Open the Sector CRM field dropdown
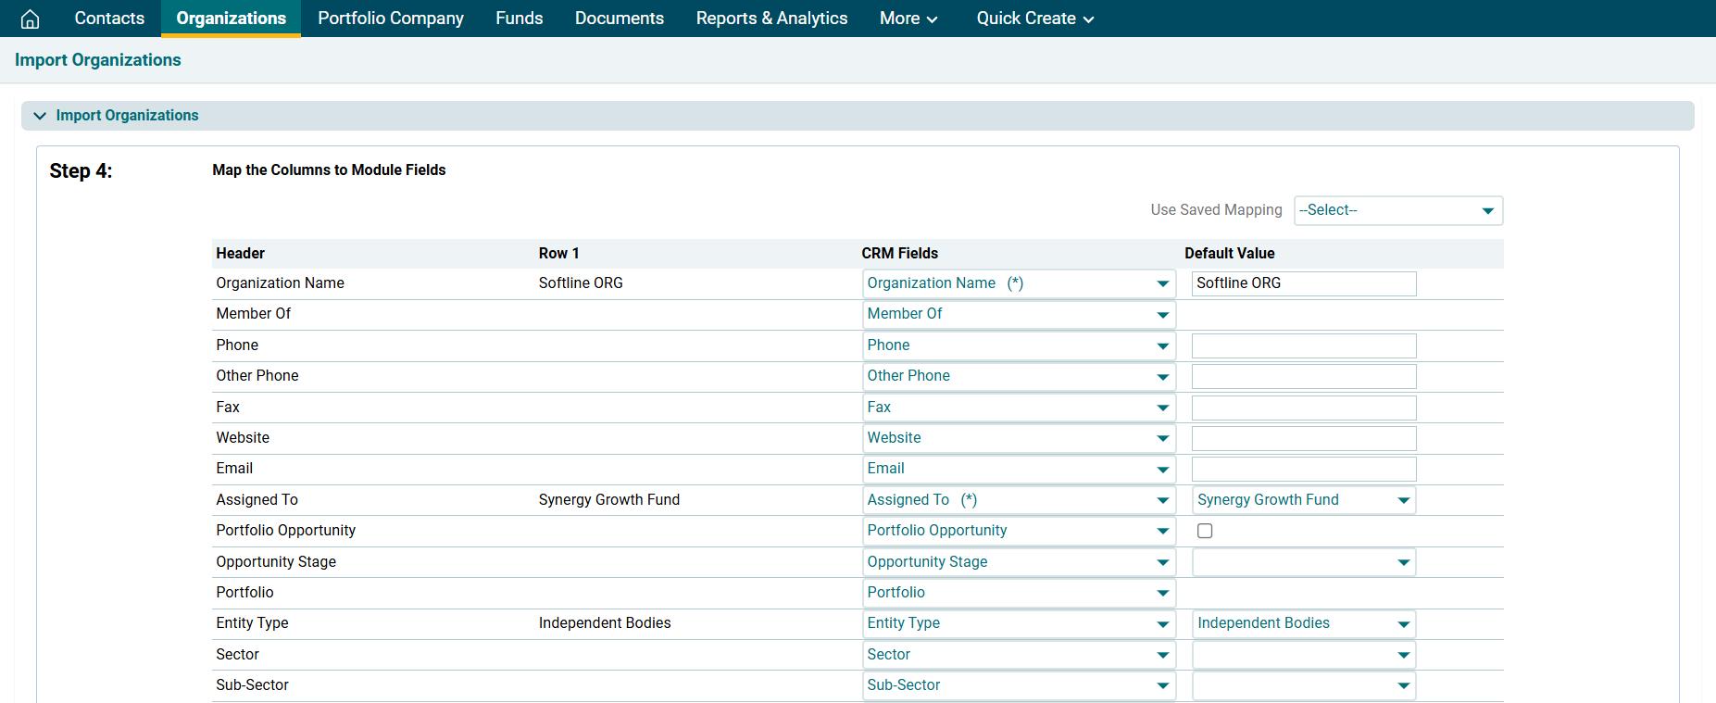Image resolution: width=1716 pixels, height=703 pixels. coord(1018,655)
